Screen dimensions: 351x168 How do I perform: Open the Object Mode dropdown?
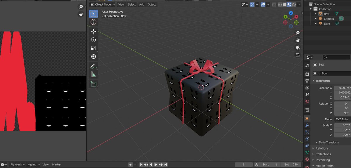pyautogui.click(x=102, y=4)
